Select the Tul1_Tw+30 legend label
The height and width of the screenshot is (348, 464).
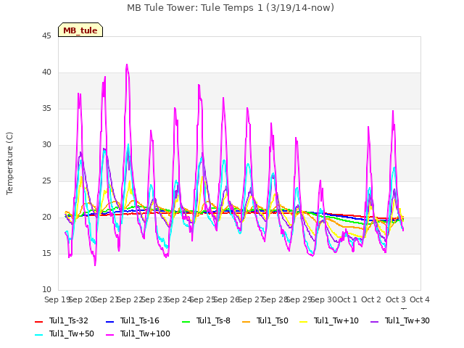coord(407,320)
